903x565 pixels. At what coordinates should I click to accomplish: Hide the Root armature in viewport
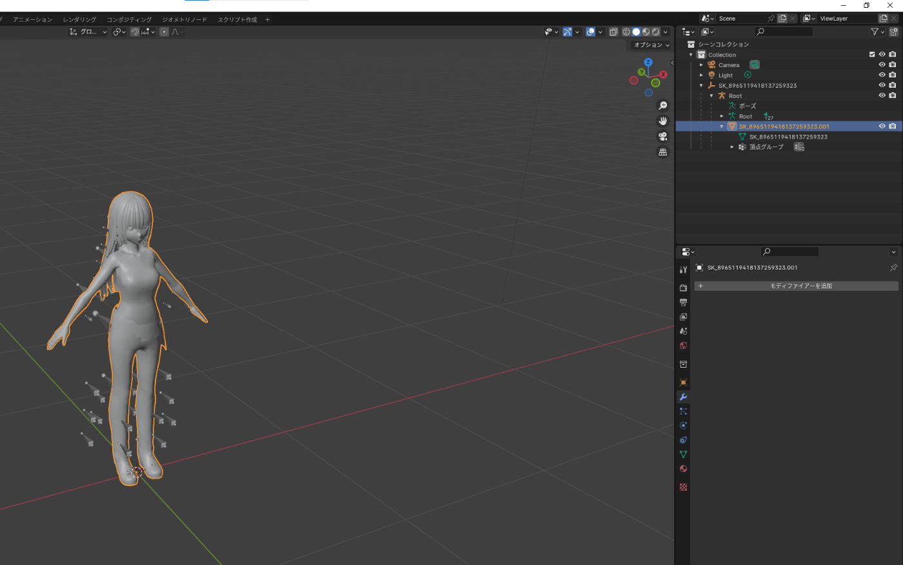click(882, 95)
